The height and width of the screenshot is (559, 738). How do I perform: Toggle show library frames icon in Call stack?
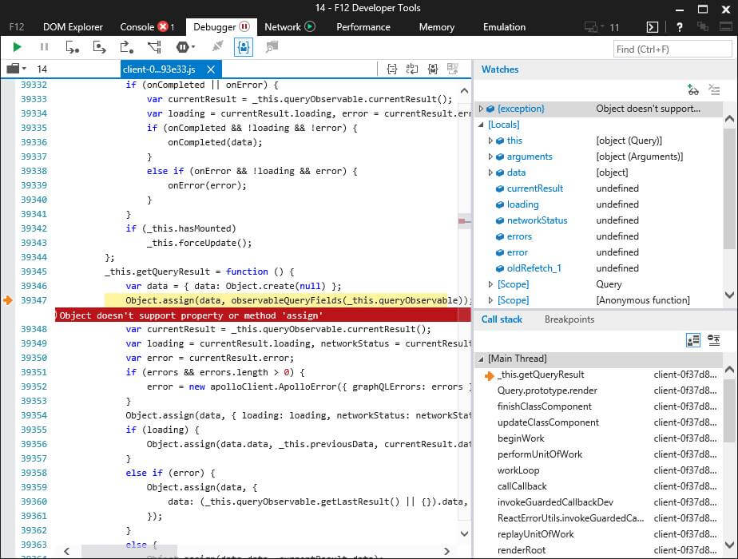tap(692, 340)
